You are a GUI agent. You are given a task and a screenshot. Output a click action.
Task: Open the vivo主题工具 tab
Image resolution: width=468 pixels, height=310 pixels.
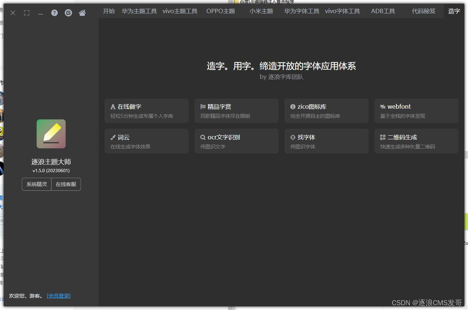(x=180, y=11)
